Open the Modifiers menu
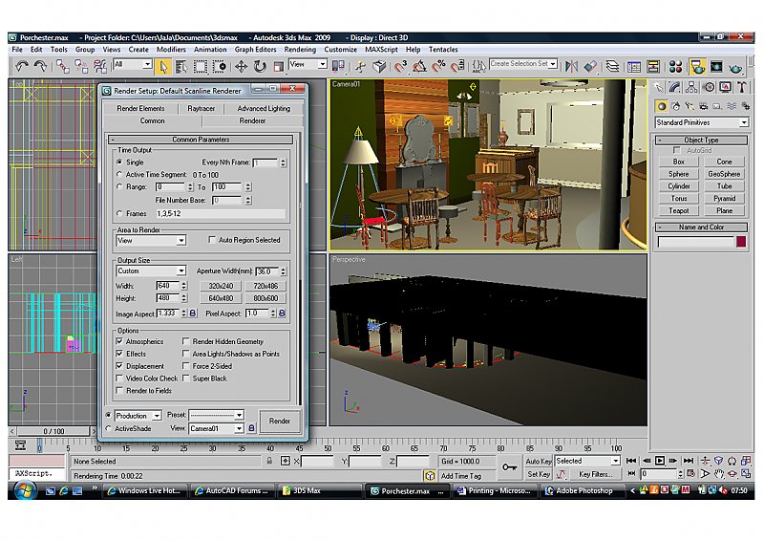Screen dimensions: 764x541 [171, 50]
